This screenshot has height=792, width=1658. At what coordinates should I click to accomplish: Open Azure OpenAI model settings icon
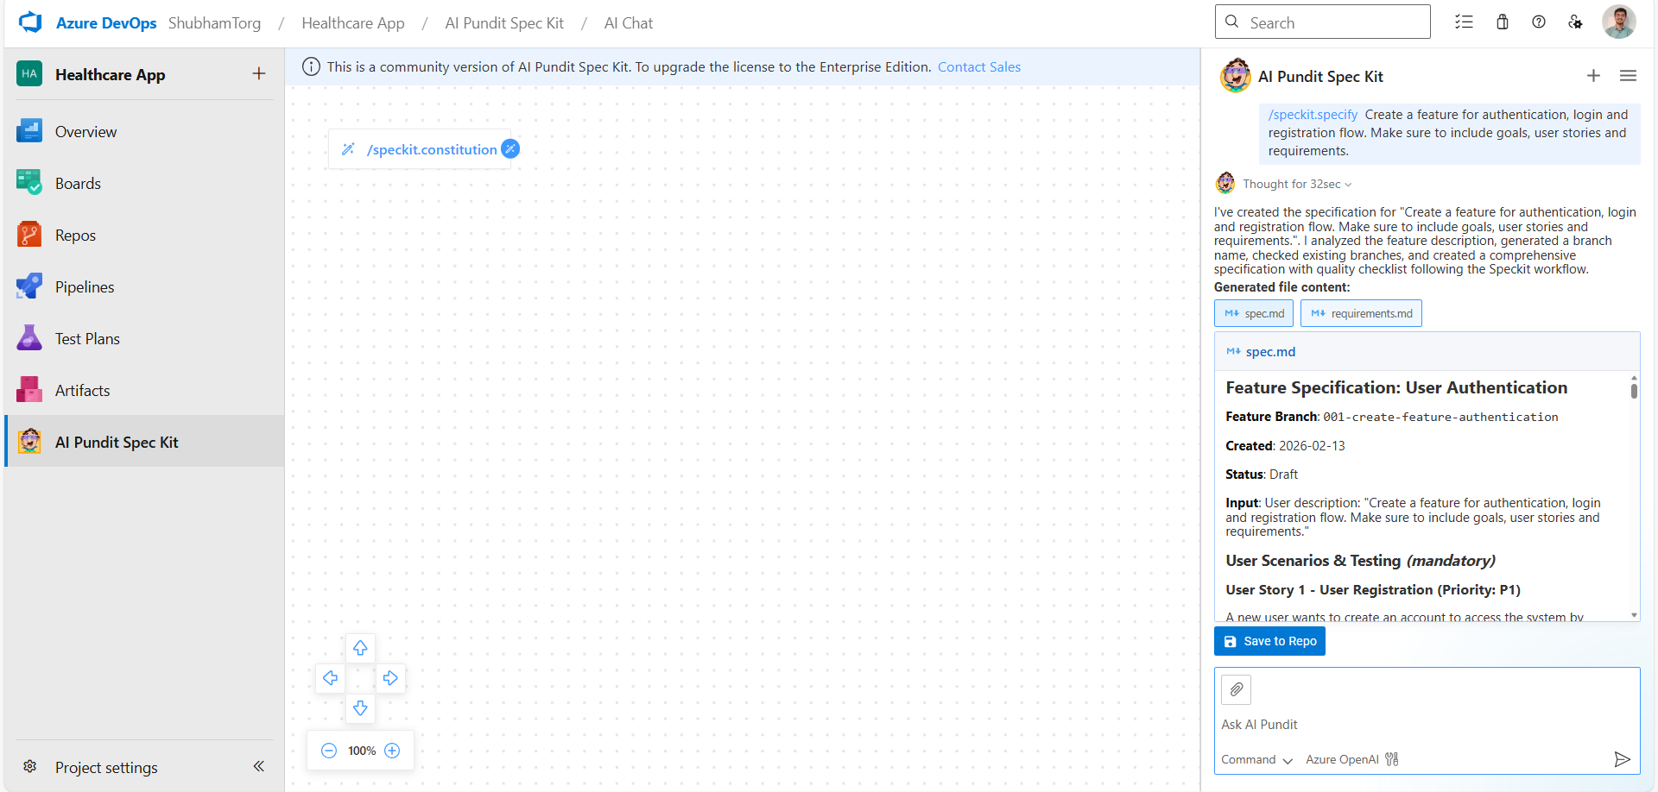coord(1392,759)
